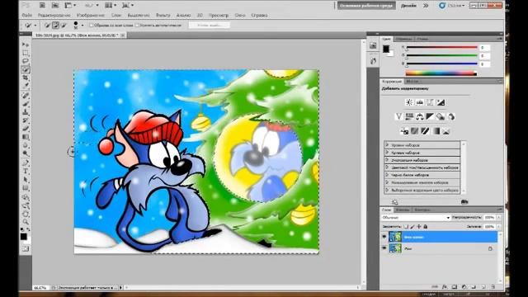Viewport: 528px width, 297px height.
Task: Toggle 'Образец со всех слоев' checkbox
Action: [x=92, y=26]
